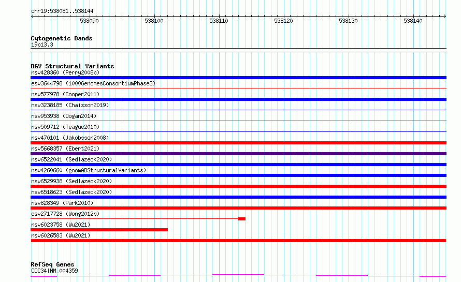Open variant esv3644798 (1000GenomesConsortiumPhase3) label
461x282 pixels.
[93, 83]
